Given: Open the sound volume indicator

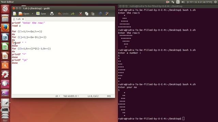Looking at the screenshot, I should [x=183, y=2].
